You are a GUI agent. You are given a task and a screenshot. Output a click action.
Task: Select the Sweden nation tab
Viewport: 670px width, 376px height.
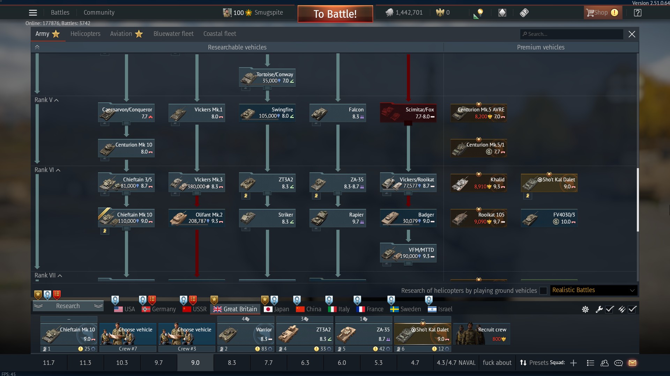coord(405,309)
